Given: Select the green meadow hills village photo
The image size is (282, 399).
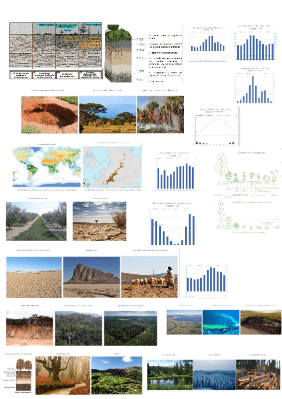Looking at the screenshot, I should pos(117,375).
